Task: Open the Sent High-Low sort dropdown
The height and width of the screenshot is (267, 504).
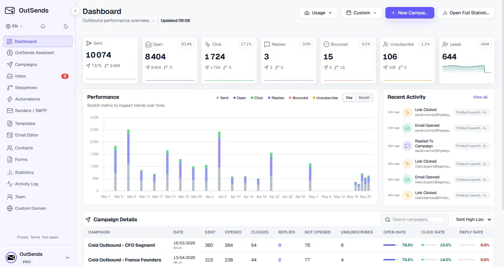Action: click(472, 220)
